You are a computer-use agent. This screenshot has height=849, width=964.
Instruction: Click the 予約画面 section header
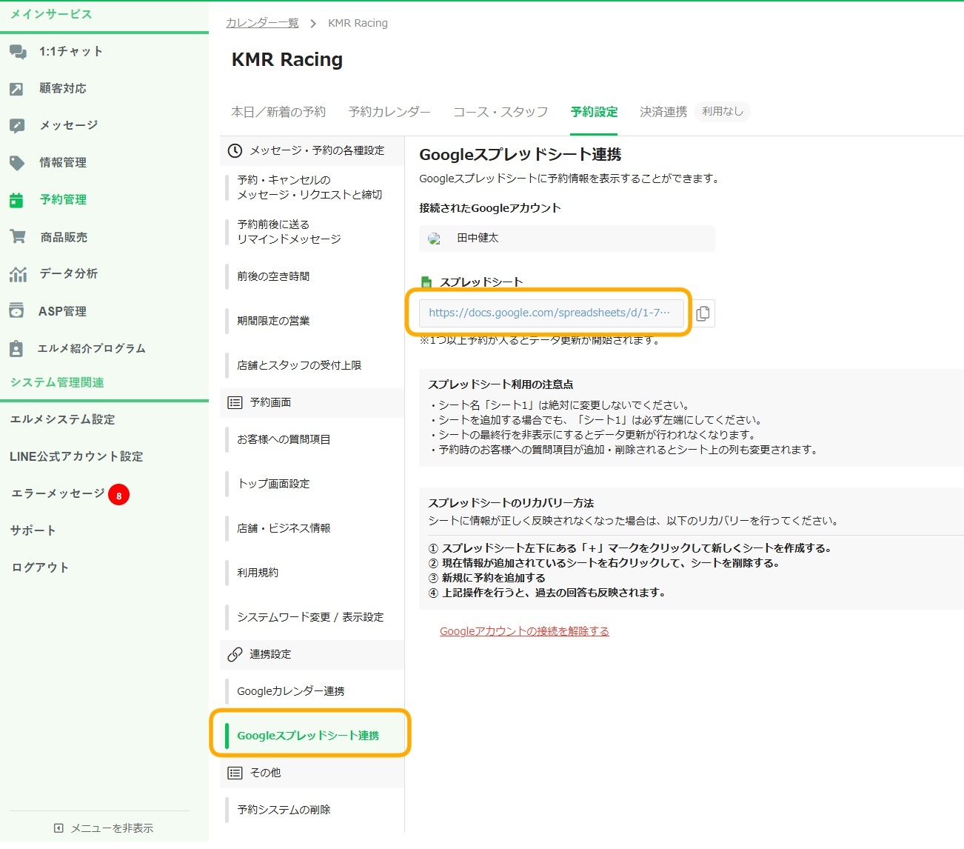tap(312, 402)
